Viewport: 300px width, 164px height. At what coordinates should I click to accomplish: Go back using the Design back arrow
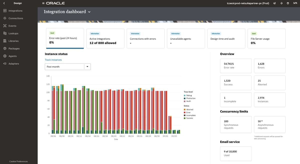click(4, 3)
